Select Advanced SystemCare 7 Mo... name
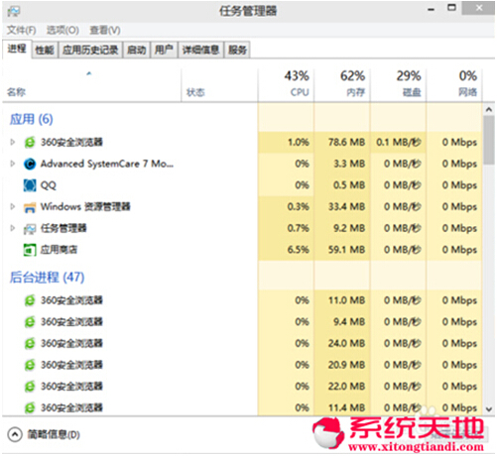The image size is (497, 456). pyautogui.click(x=107, y=164)
